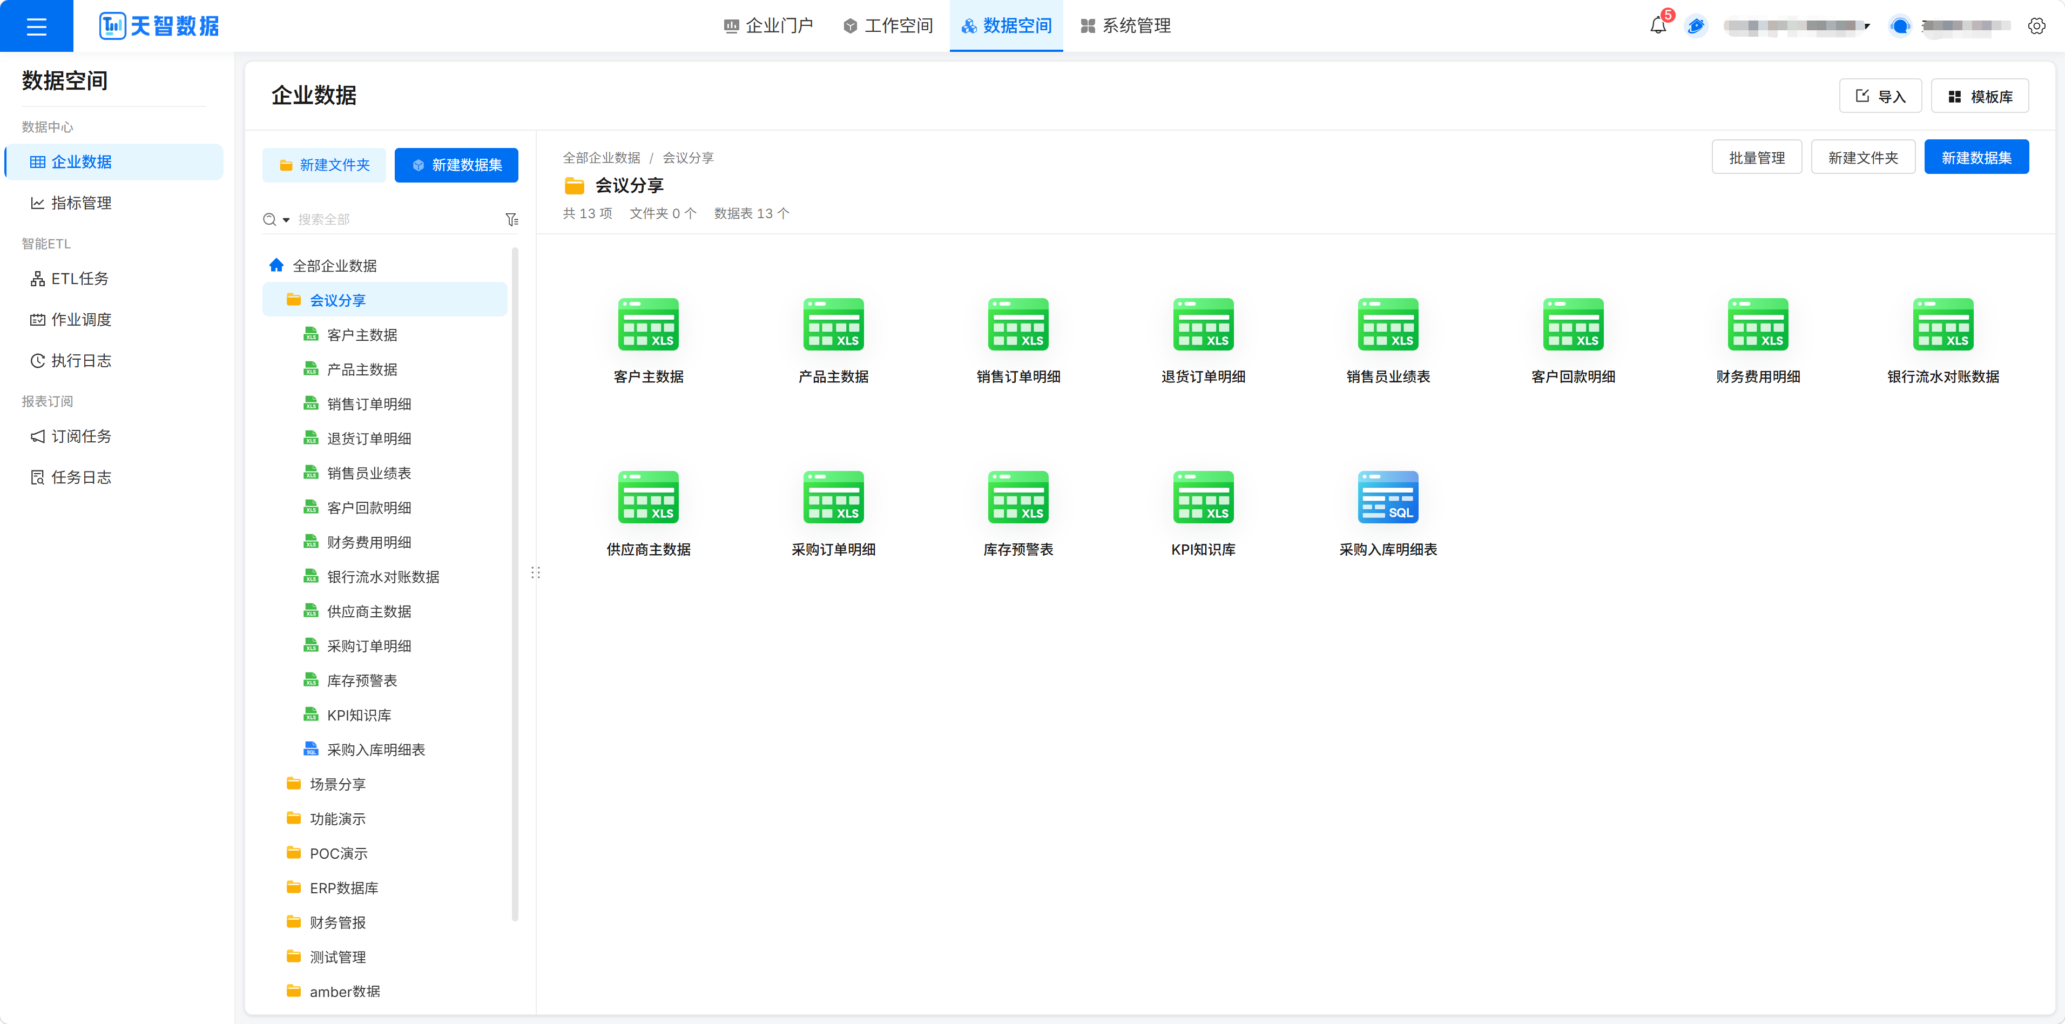This screenshot has width=2065, height=1024.
Task: Click the 全部企业数据 breadcrumb link
Action: point(601,158)
